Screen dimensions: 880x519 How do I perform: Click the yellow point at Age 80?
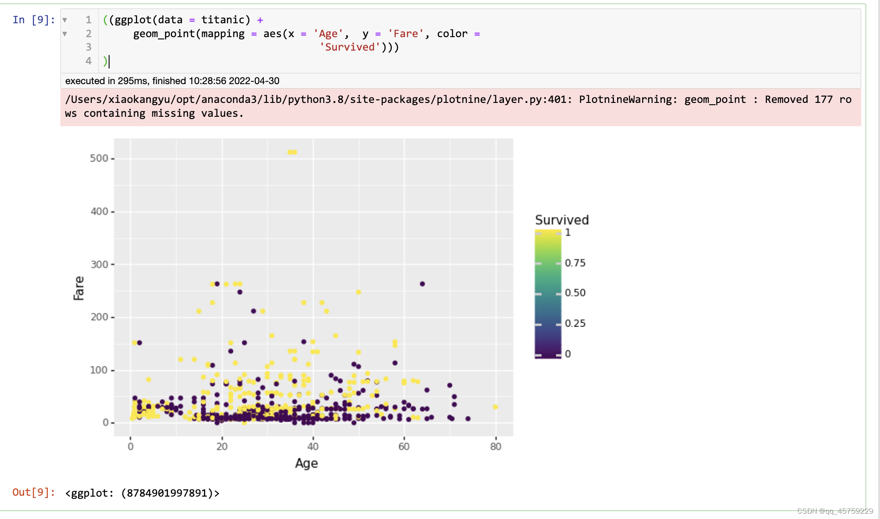tap(495, 407)
